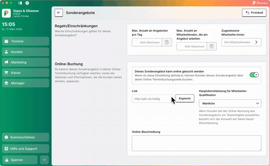Image resolution: width=270 pixels, height=166 pixels.
Task: Open calculator for max Mitarbeitenden field
Action: 212,46
